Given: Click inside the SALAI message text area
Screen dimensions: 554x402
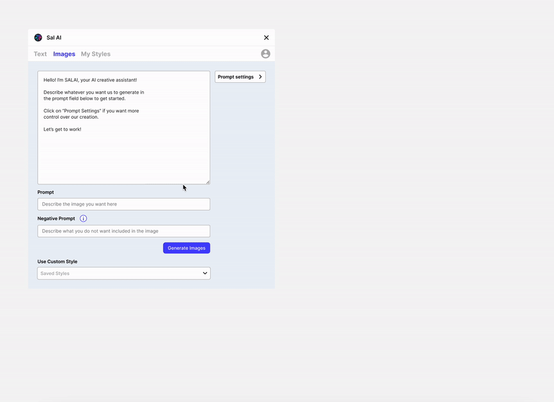Looking at the screenshot, I should tap(123, 127).
